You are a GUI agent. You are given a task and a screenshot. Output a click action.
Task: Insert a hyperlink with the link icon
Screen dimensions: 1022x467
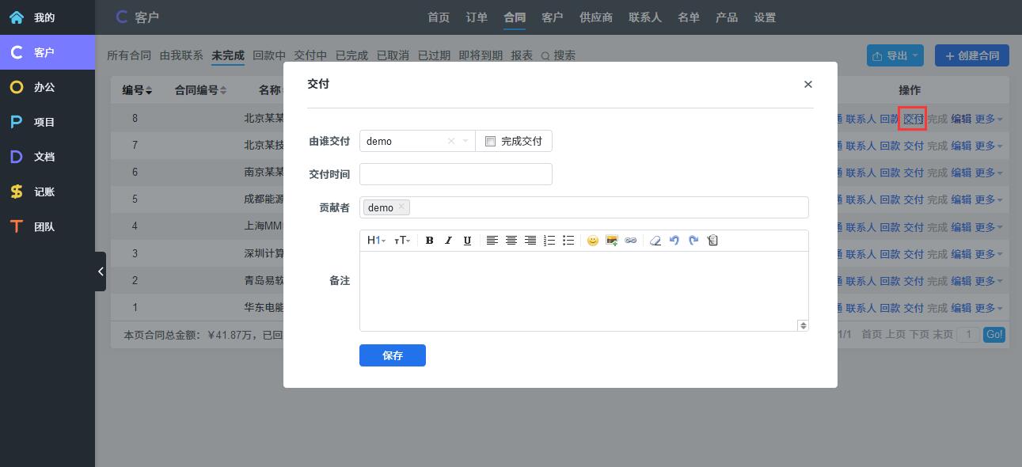(x=630, y=241)
